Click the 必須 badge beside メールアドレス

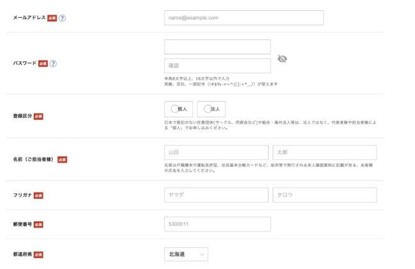[x=52, y=18]
